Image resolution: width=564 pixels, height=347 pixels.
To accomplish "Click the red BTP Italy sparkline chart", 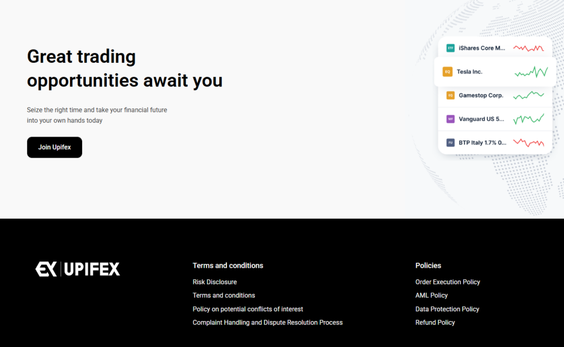I will [x=528, y=143].
